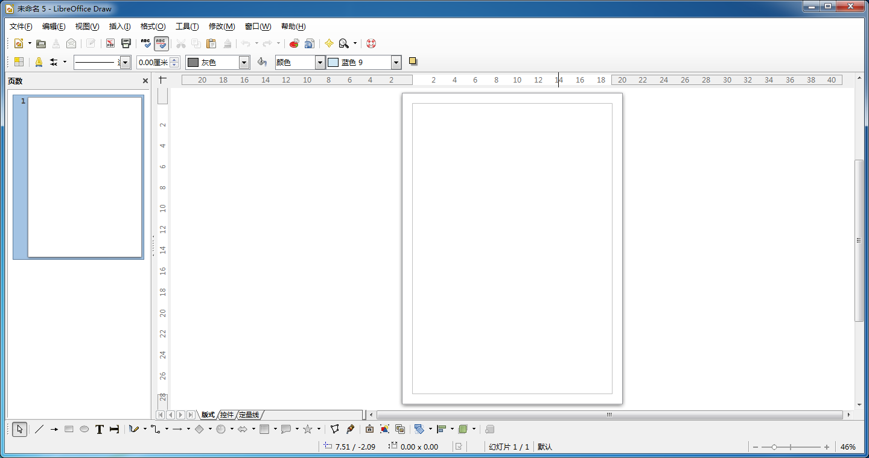Switch to the 控件 layer tab
Screen dimensions: 869x458
226,415
